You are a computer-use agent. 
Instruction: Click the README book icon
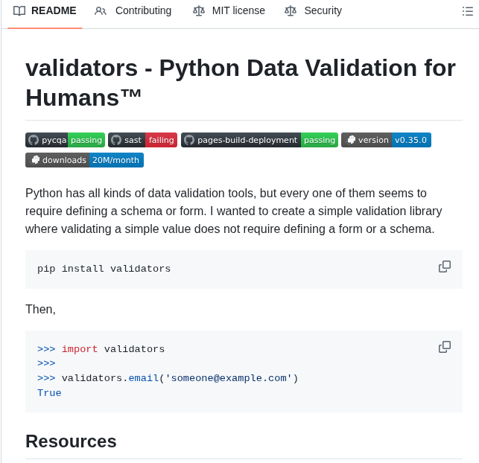coord(19,11)
